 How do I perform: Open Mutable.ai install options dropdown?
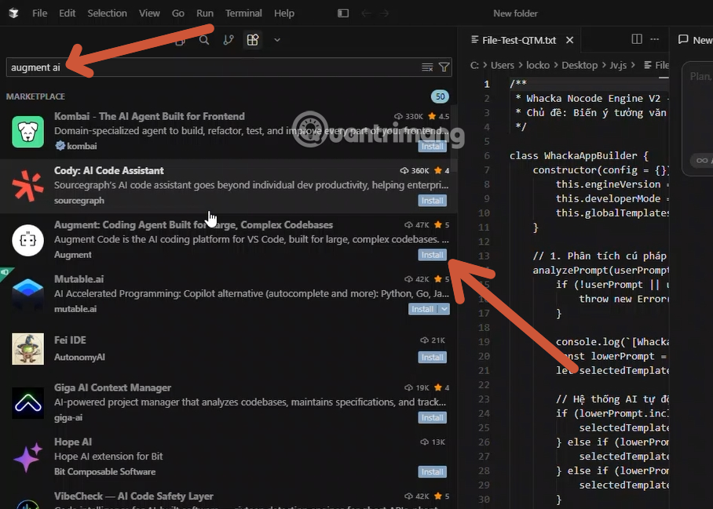444,309
